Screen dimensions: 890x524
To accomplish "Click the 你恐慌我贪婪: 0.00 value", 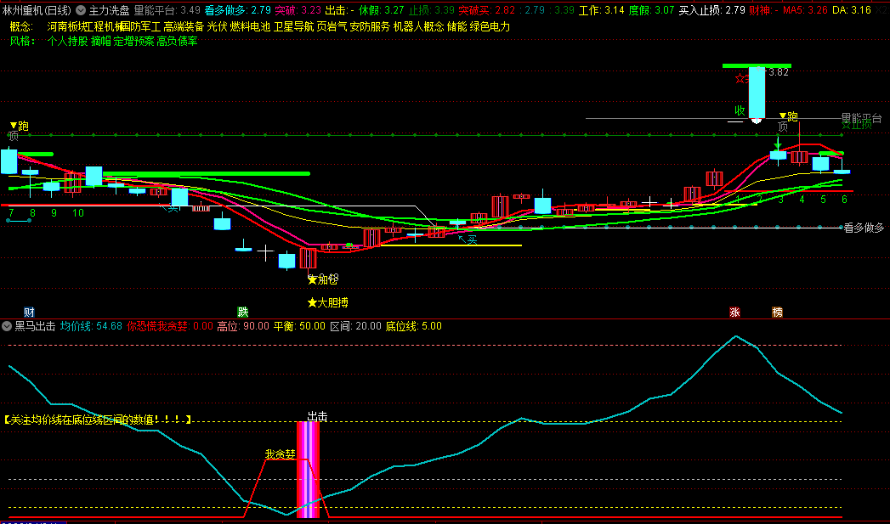I will pos(170,326).
